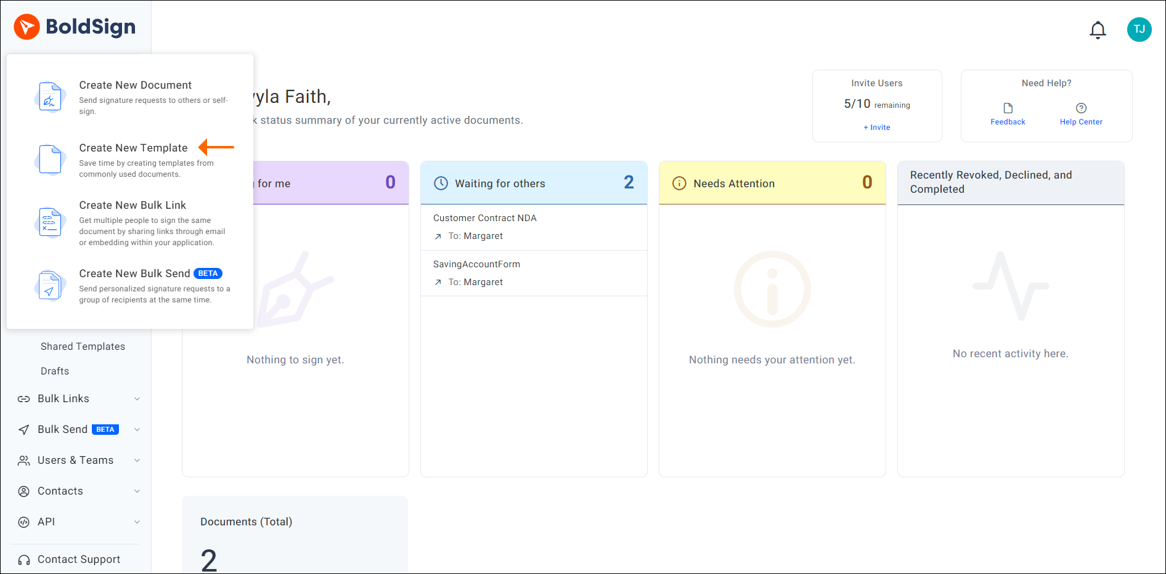Screen dimensions: 1166x574
Task: Click the arrow icon beside SavingAccountForm recipient
Action: click(438, 283)
